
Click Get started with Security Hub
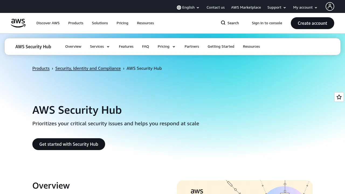click(x=69, y=144)
